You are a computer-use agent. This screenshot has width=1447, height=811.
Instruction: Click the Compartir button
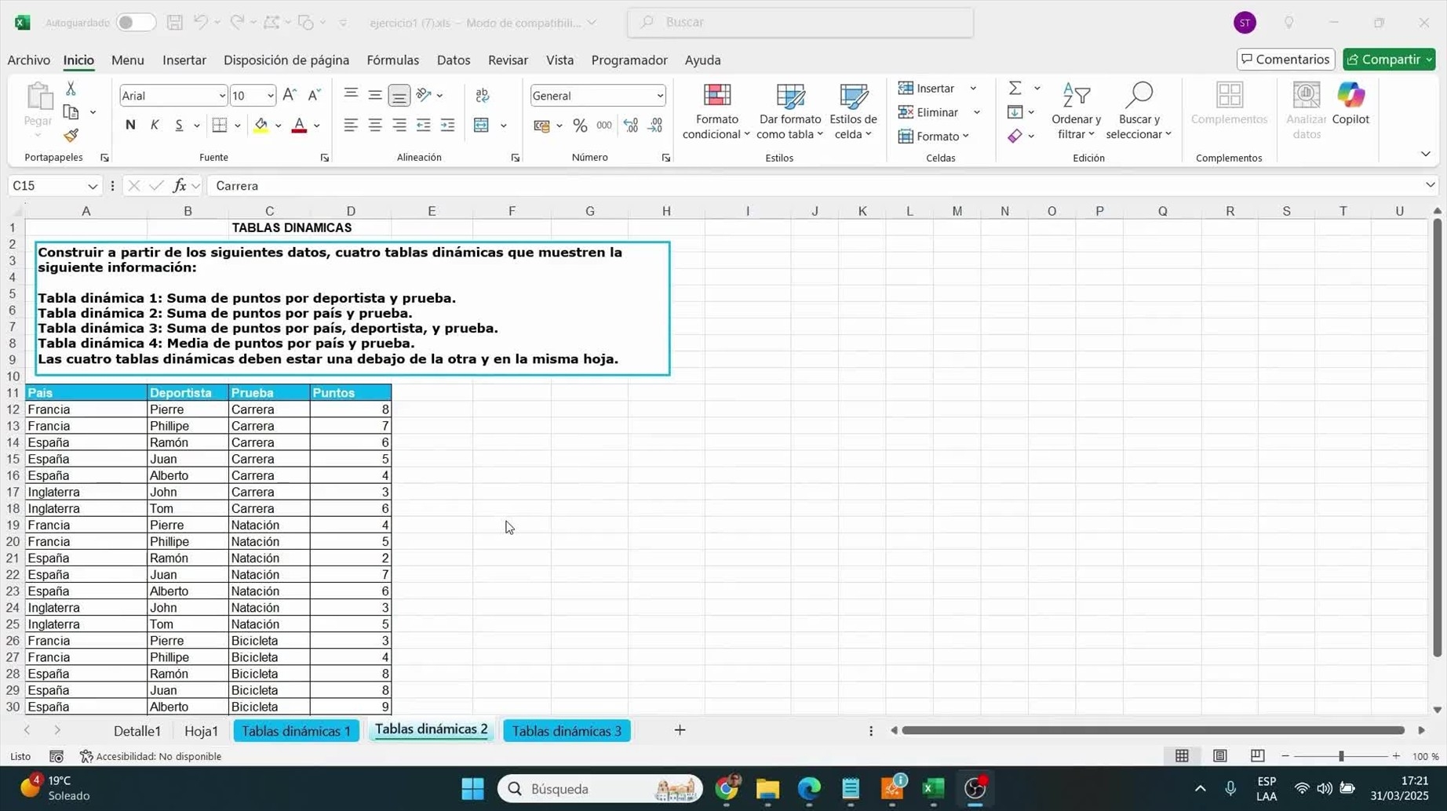point(1388,60)
